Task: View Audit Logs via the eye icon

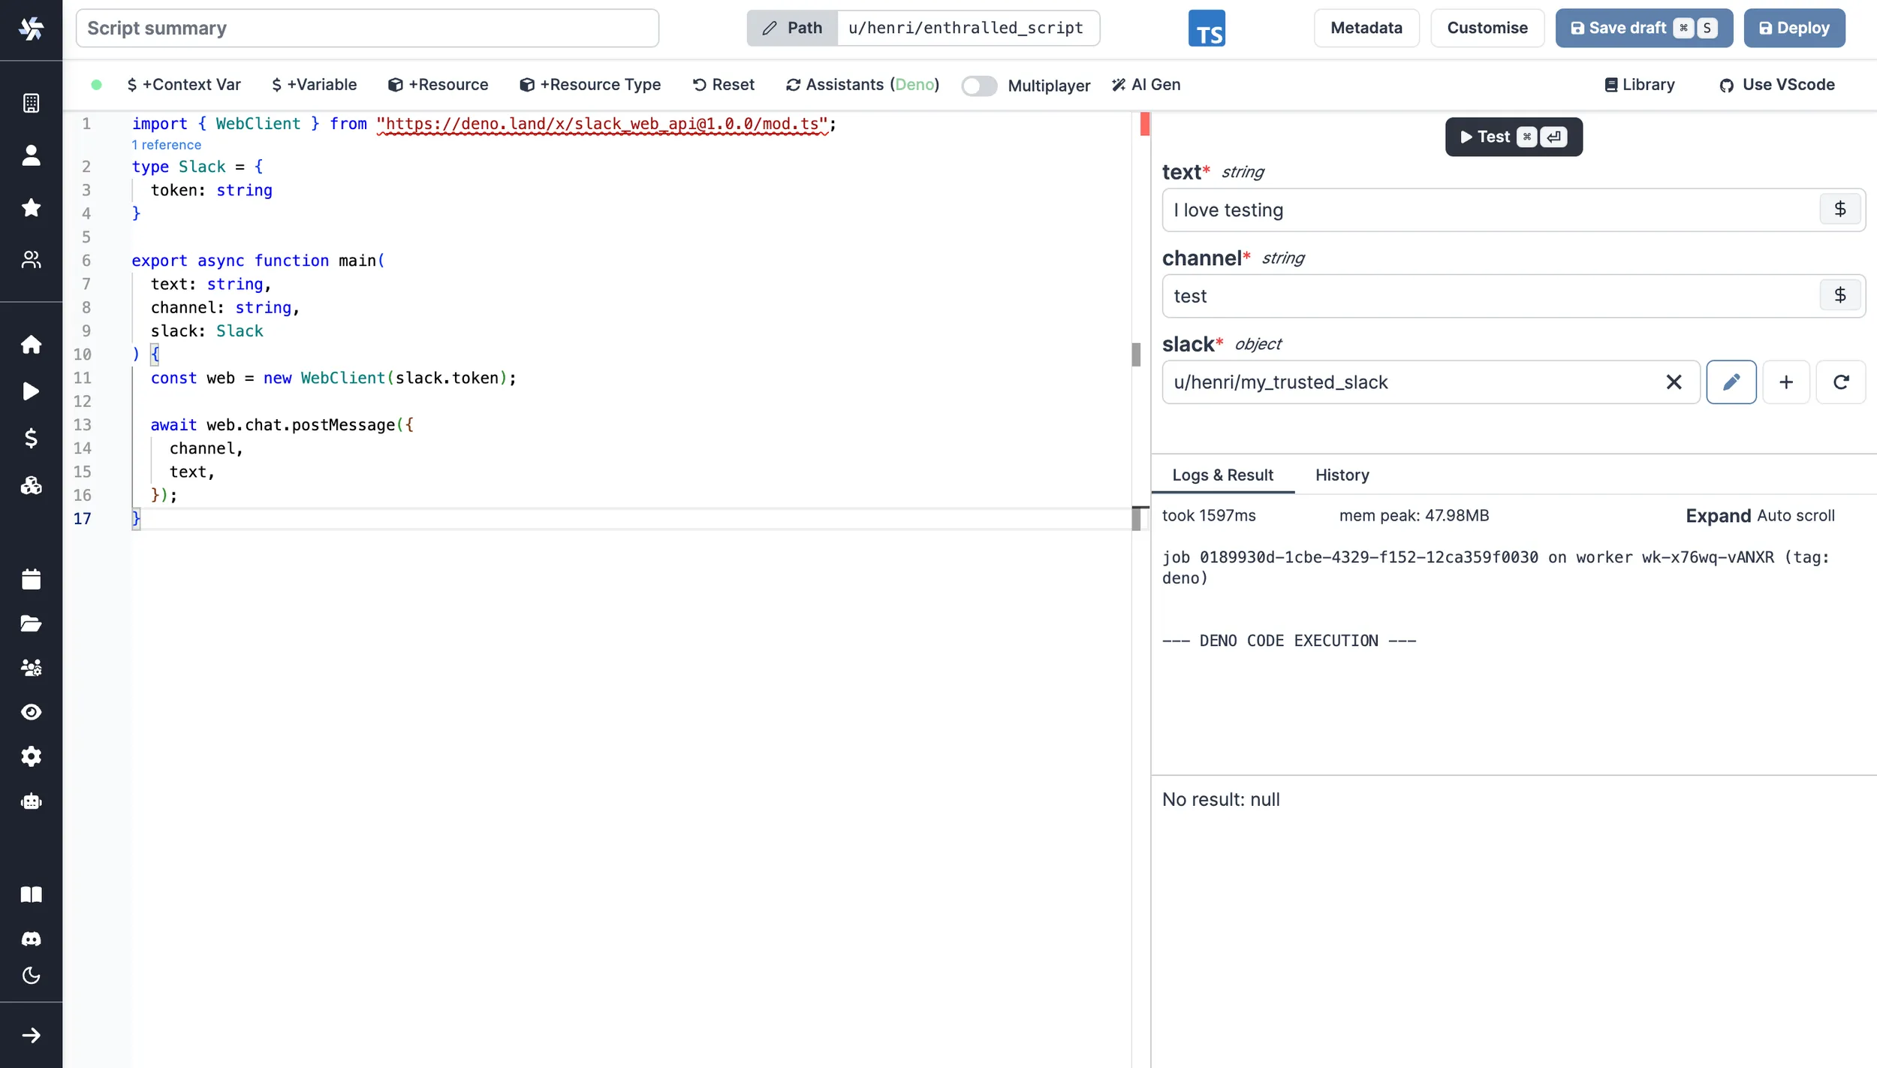Action: point(31,712)
